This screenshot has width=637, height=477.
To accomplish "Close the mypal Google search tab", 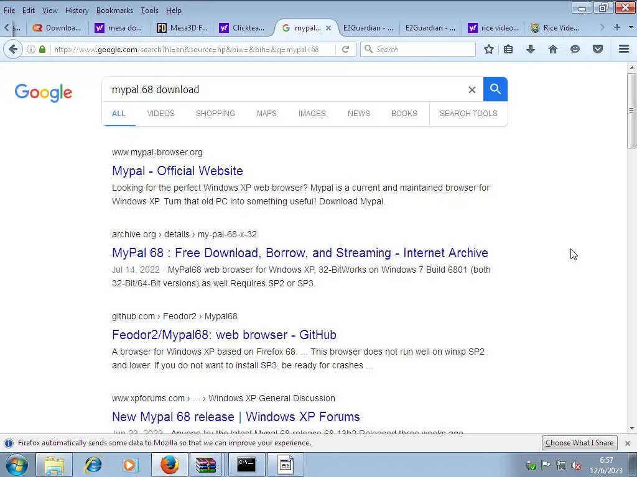I will tap(328, 28).
